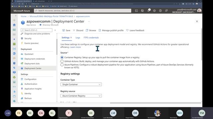Expand the left portal sidebar
Image resolution: width=213 pixels, height=119 pixels.
[16, 16]
